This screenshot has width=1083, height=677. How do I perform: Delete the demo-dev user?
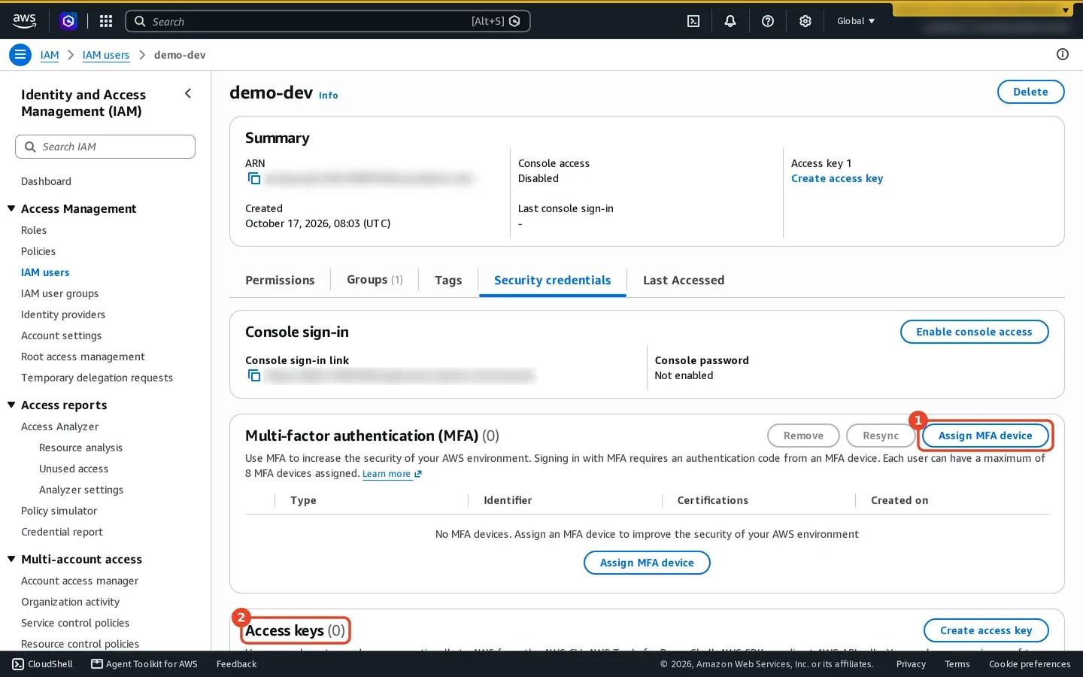click(x=1030, y=92)
